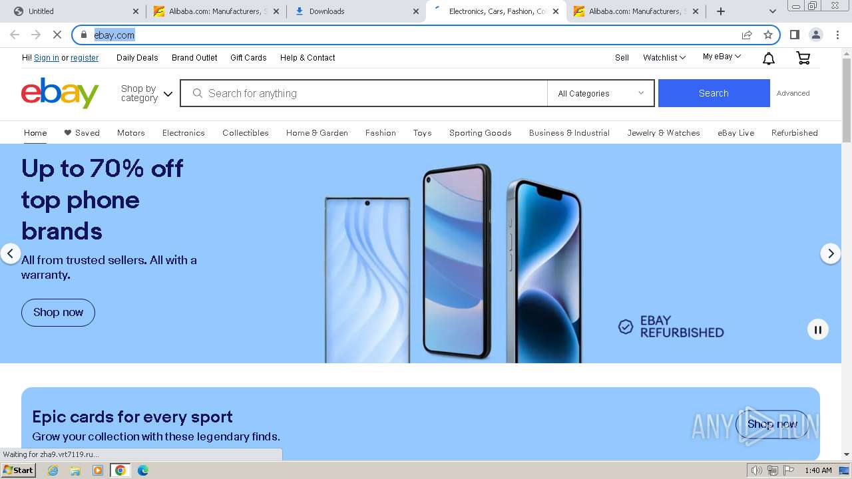Open the eBay notifications bell
The height and width of the screenshot is (479, 852).
click(768, 59)
